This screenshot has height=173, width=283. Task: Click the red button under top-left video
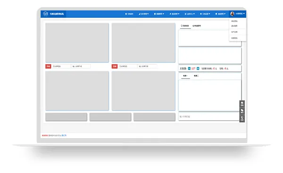pyautogui.click(x=48, y=66)
